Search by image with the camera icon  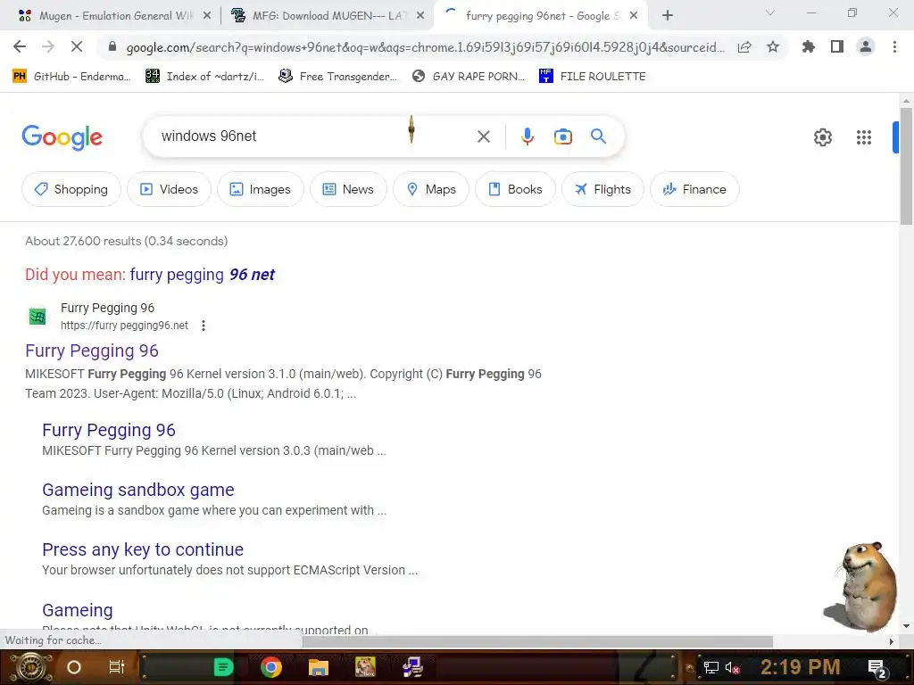coord(562,136)
